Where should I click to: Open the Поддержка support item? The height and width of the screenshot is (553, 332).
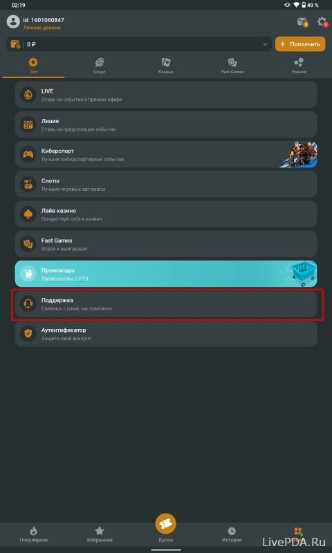[166, 303]
